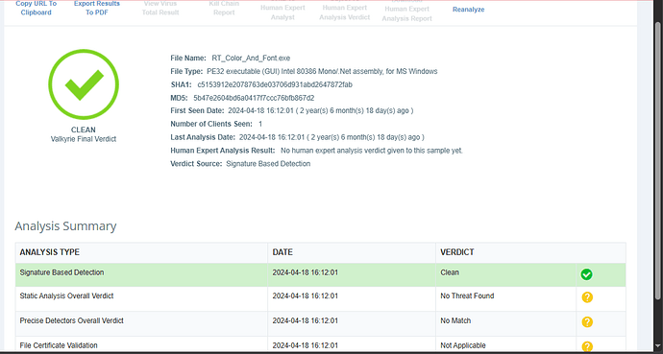Click date in Signature Based Detection row
Viewport: 663px width, 354px height.
(306, 272)
